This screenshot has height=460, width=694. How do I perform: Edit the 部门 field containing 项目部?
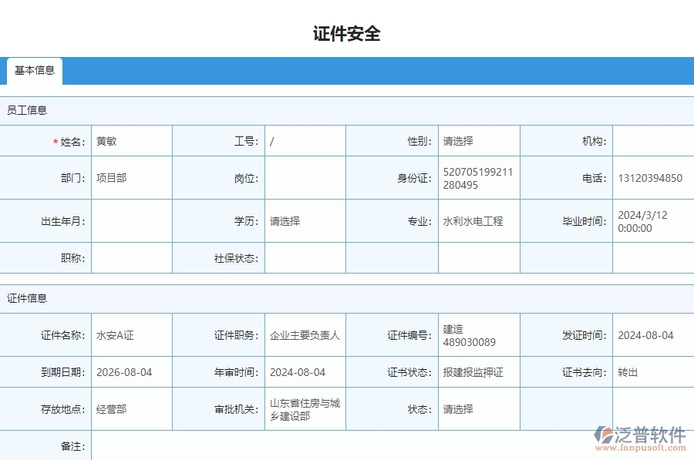click(130, 177)
